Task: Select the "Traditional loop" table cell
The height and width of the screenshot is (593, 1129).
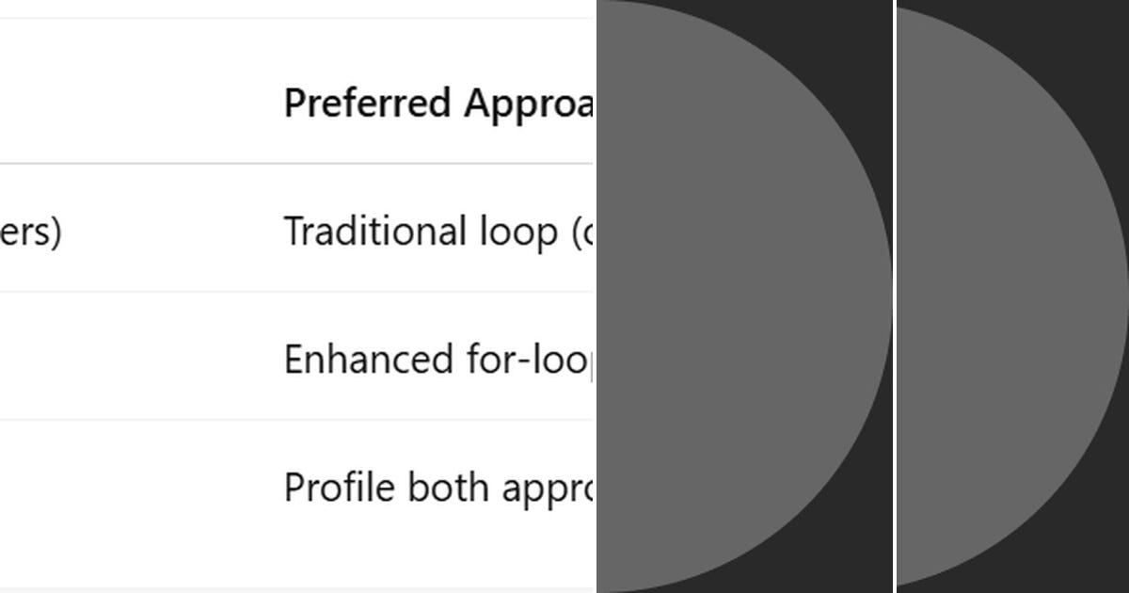Action: click(438, 231)
